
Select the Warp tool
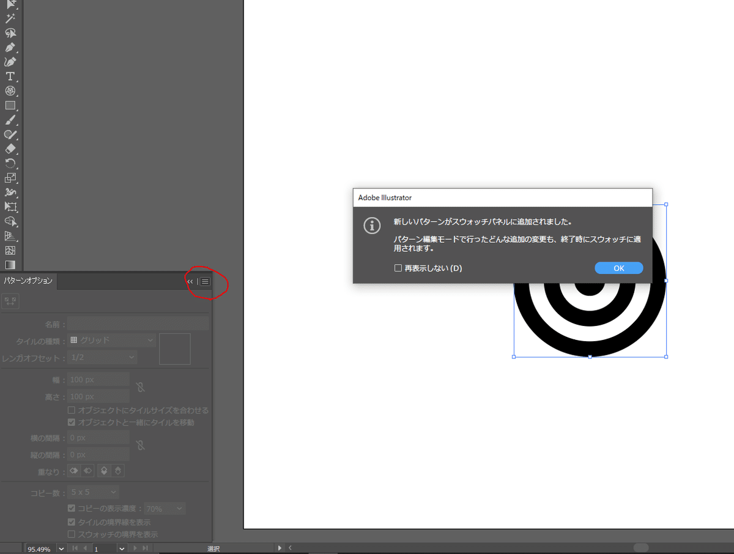[x=10, y=192]
